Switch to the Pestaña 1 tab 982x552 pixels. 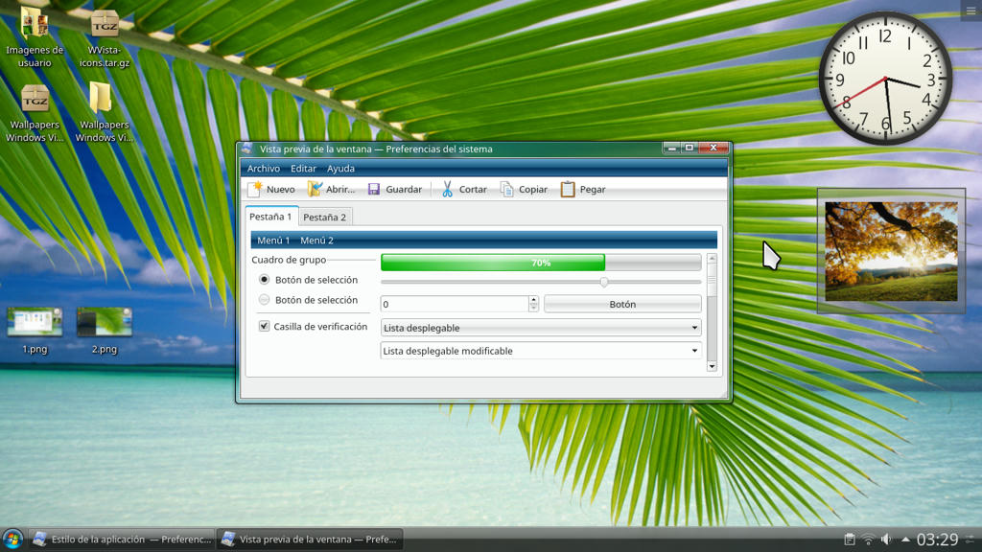tap(271, 217)
